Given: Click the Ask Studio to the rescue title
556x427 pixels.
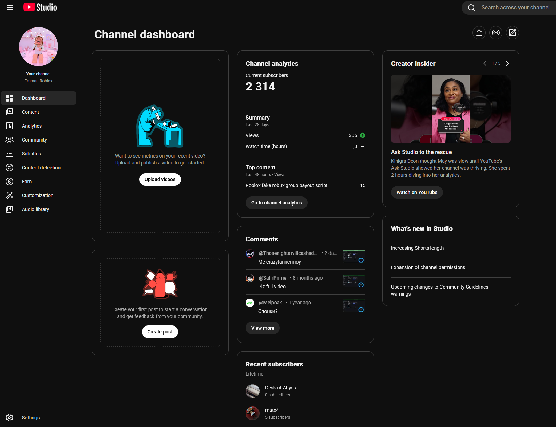Looking at the screenshot, I should coord(421,152).
